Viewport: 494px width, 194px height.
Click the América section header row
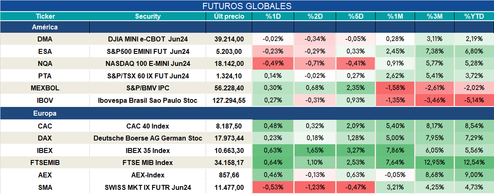[247, 27]
